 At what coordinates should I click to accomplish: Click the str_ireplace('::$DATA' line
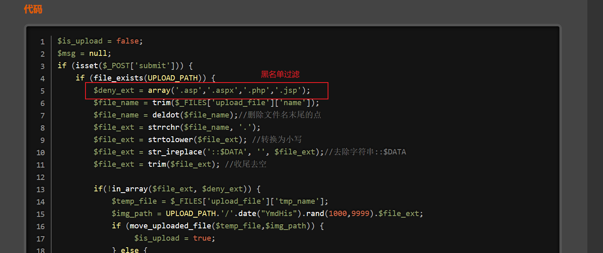(209, 152)
